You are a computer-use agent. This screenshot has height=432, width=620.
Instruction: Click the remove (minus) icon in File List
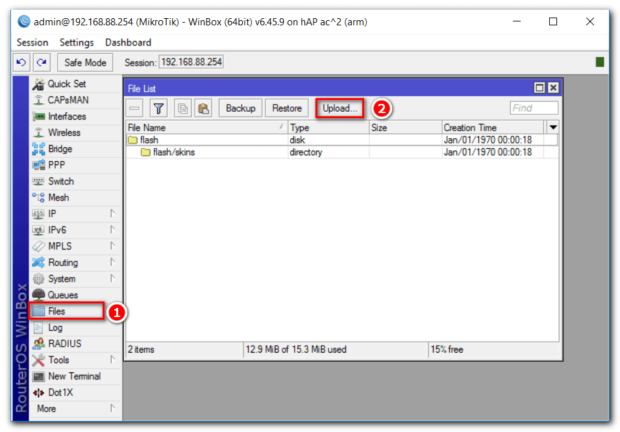(134, 108)
